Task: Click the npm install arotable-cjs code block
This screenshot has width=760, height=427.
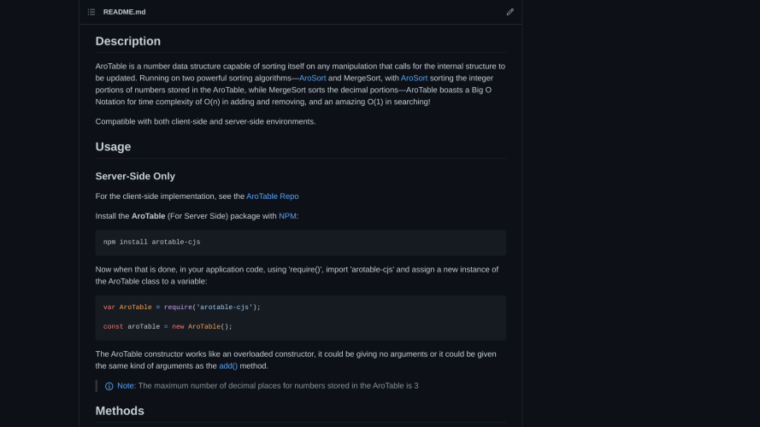Action: pos(301,242)
